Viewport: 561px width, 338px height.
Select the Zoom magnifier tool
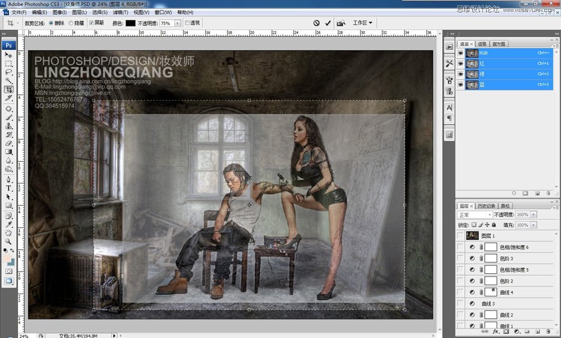pos(9,241)
